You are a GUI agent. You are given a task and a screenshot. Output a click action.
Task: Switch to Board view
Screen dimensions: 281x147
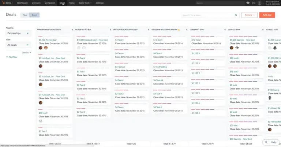tap(34, 15)
